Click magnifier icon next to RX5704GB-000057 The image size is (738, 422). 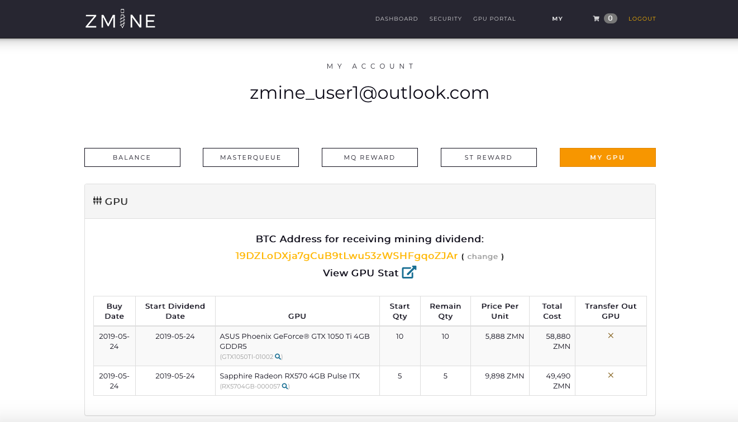285,386
